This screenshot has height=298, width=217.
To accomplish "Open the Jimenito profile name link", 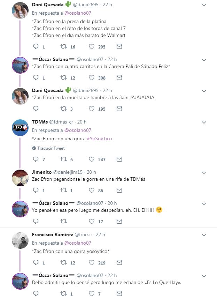I will pos(41,172).
